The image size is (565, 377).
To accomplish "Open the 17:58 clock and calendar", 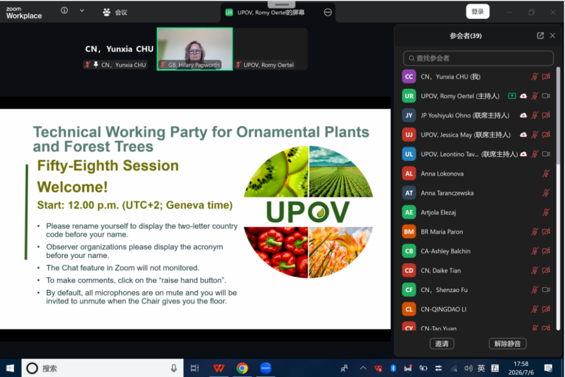I will (x=521, y=368).
